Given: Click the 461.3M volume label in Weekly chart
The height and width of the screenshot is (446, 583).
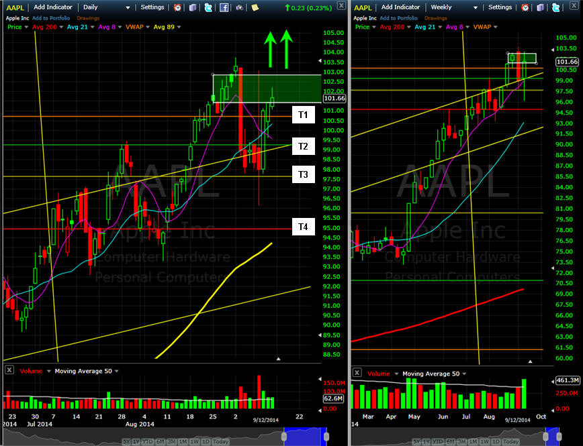Looking at the screenshot, I should pos(568,380).
